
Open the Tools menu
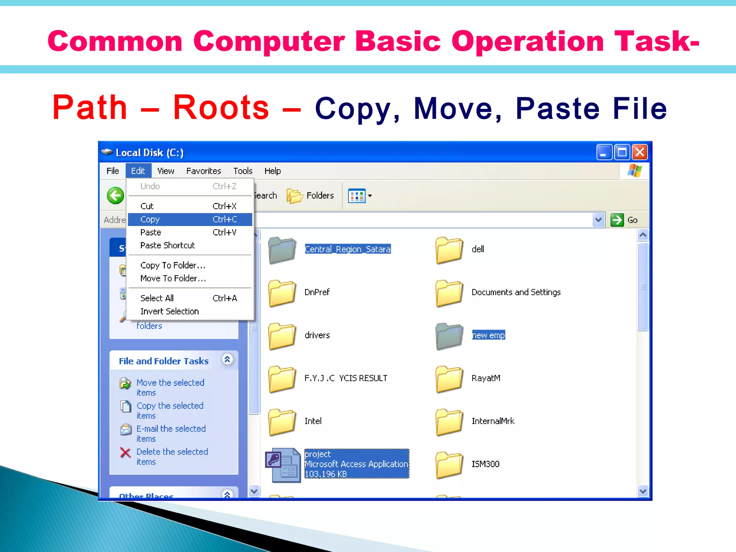coord(243,171)
